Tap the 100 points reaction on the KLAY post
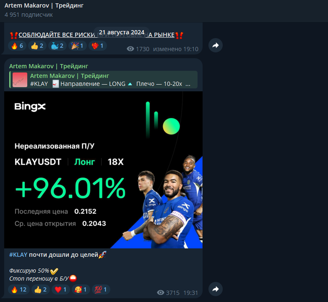328x302 pixels. click(x=101, y=289)
